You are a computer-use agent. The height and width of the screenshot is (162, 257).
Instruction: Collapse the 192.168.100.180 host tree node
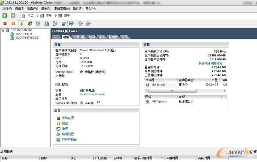pos(3,30)
